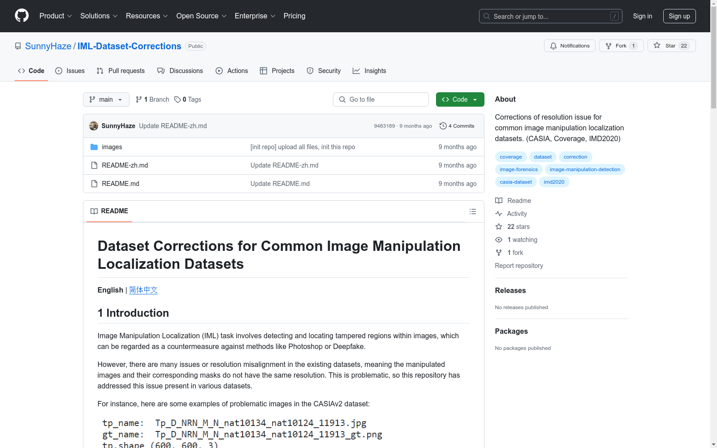717x448 pixels.
Task: Open the Pull requests tab
Action: (121, 71)
